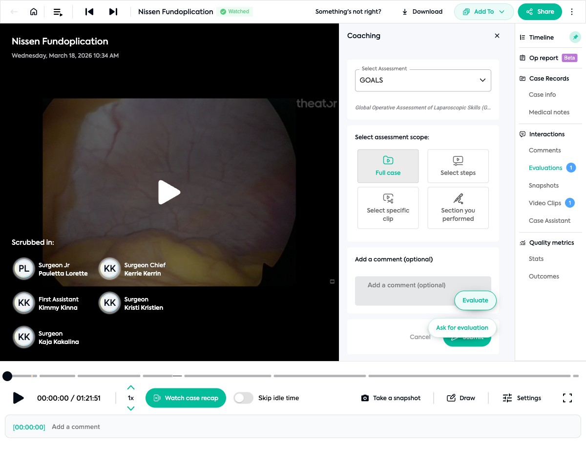Open the home page

coord(33,11)
